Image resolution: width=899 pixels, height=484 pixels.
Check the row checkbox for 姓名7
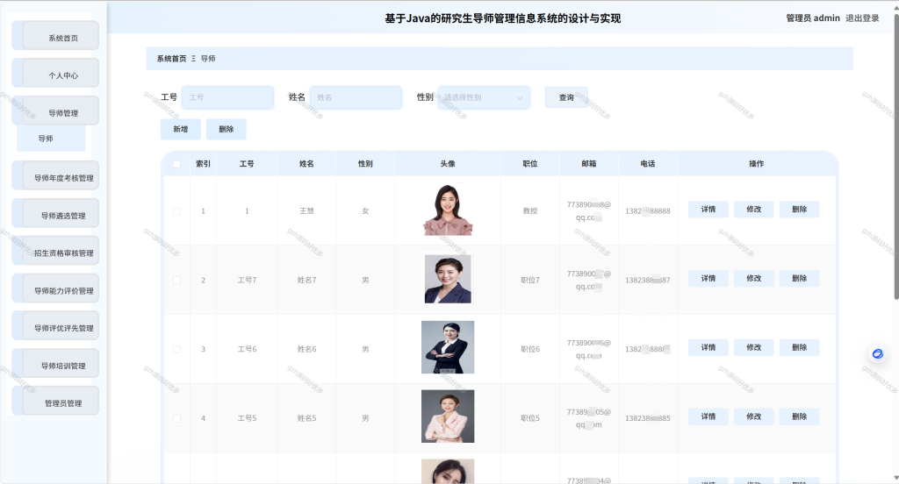pos(176,280)
